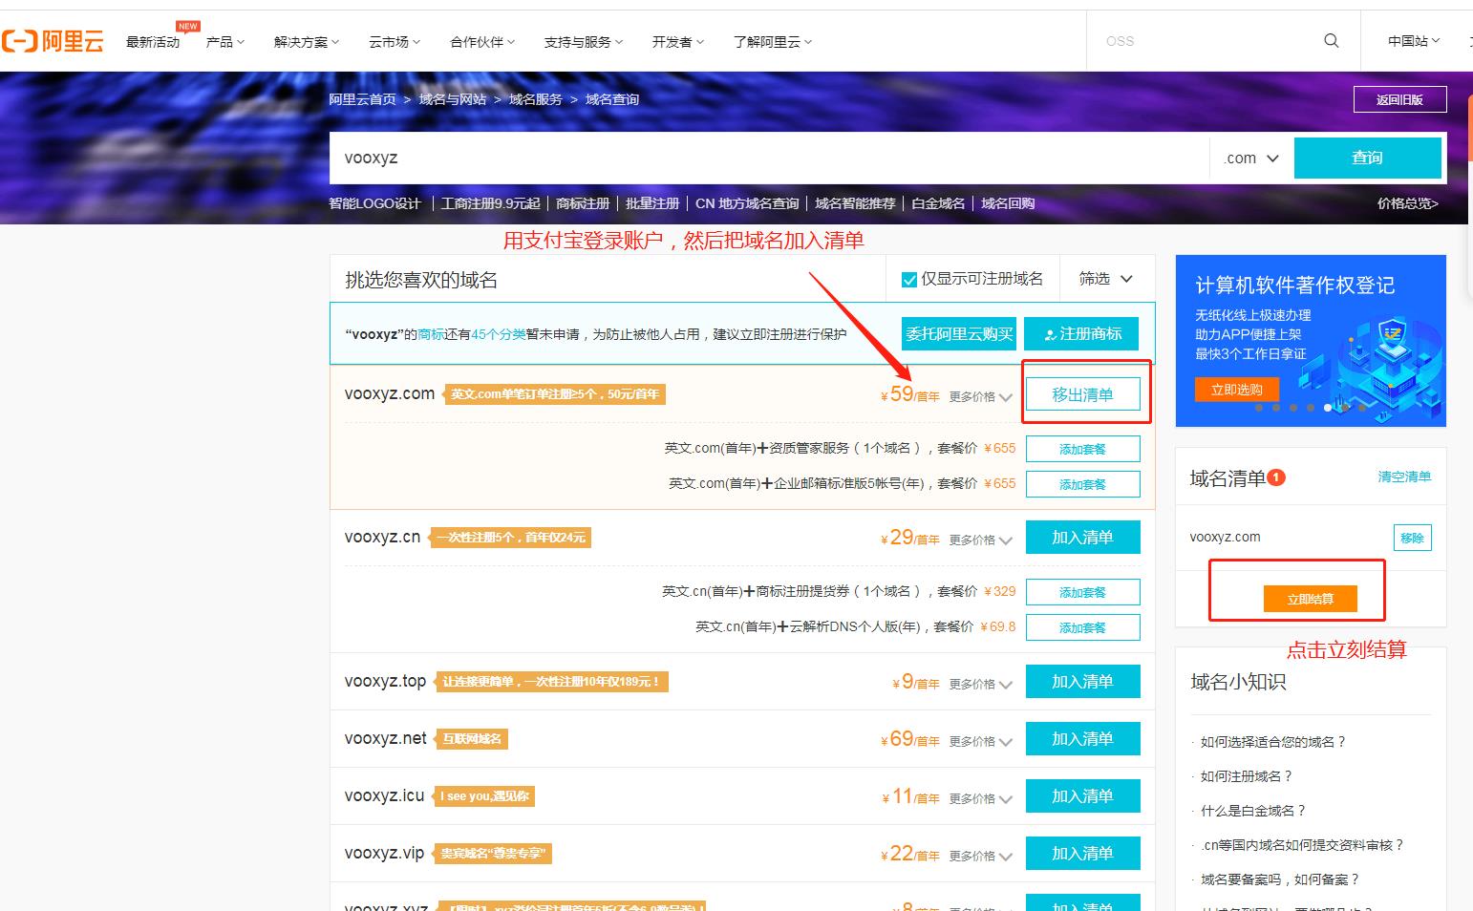
Task: Click the 清空清单 link
Action: click(1404, 477)
